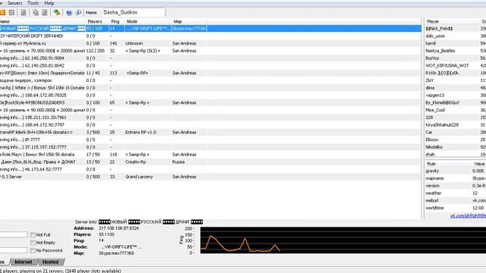The height and width of the screenshot is (273, 486).
Task: Select the 62.140.250.81:8042 server row
Action: tap(211, 66)
